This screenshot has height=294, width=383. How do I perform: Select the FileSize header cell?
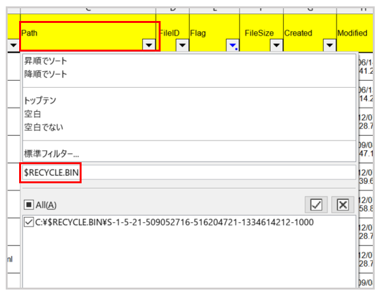pos(262,32)
